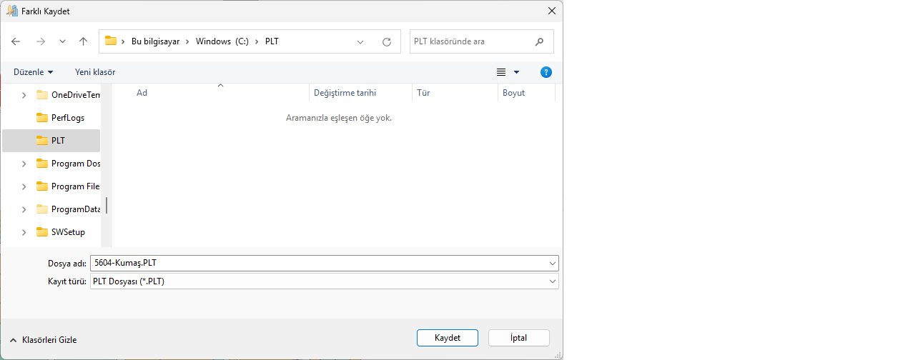Open the Düzenle menu
The width and height of the screenshot is (908, 360).
coord(33,72)
